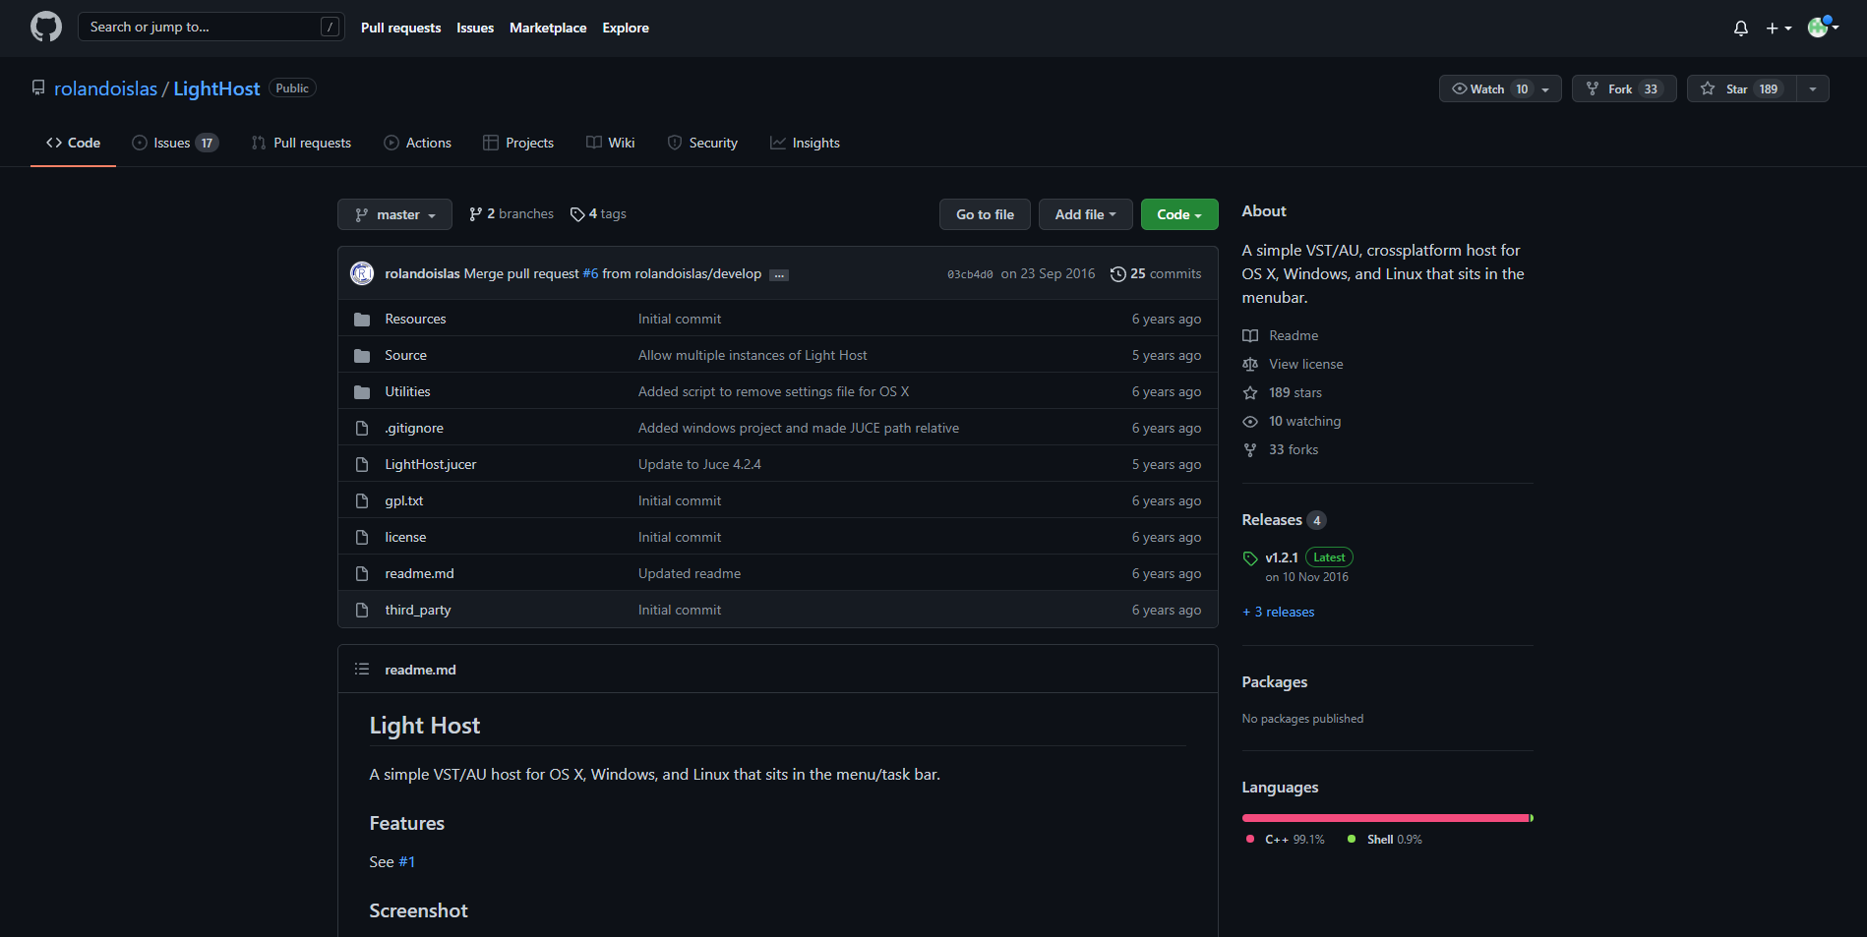Star the LightHost repository

coord(1741,88)
